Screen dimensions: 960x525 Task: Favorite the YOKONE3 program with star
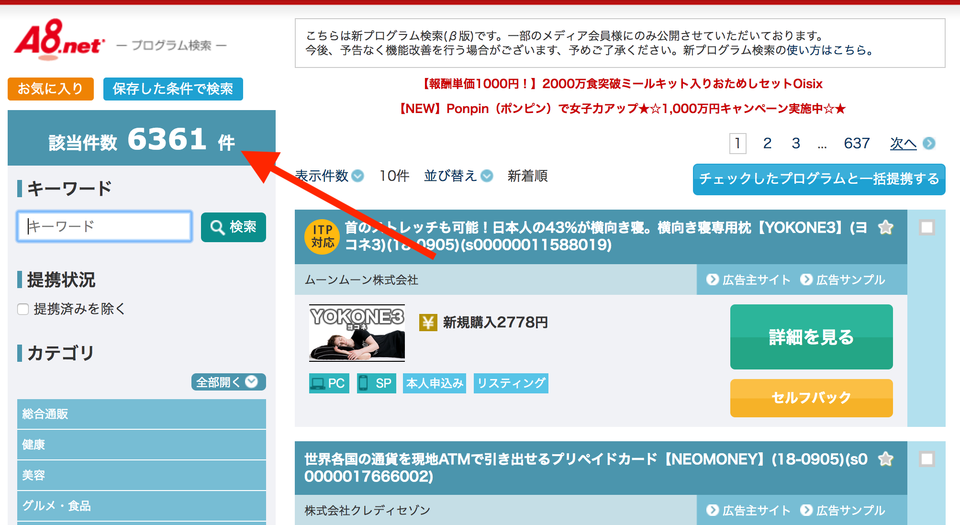(x=886, y=227)
